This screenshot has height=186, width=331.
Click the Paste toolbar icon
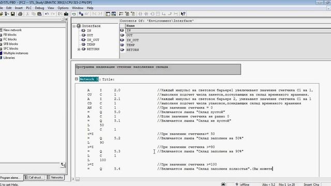point(39,14)
